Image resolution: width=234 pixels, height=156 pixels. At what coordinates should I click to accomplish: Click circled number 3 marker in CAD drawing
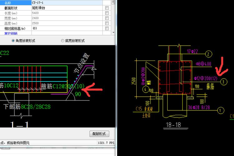click(223, 82)
